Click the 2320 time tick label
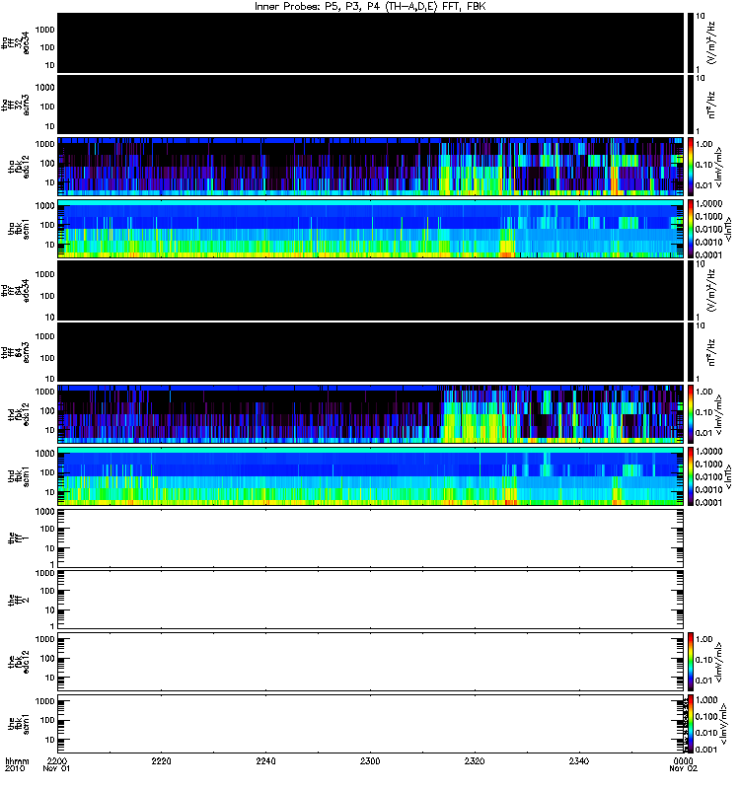Screen dimensions: 740x789 (475, 760)
